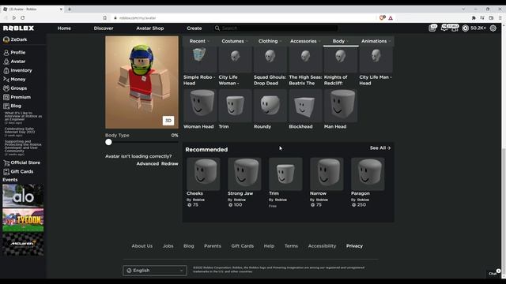Go to Home in top navigation

point(64,28)
